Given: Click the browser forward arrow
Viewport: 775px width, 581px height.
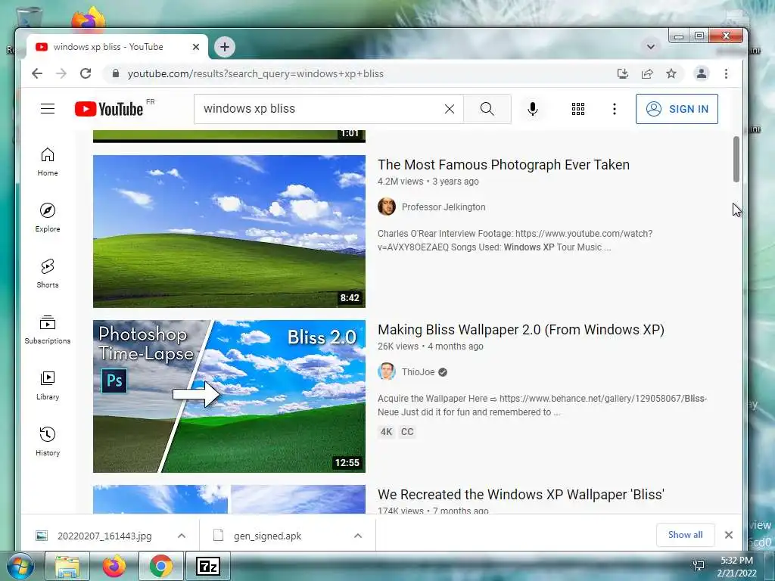Looking at the screenshot, I should click(61, 73).
